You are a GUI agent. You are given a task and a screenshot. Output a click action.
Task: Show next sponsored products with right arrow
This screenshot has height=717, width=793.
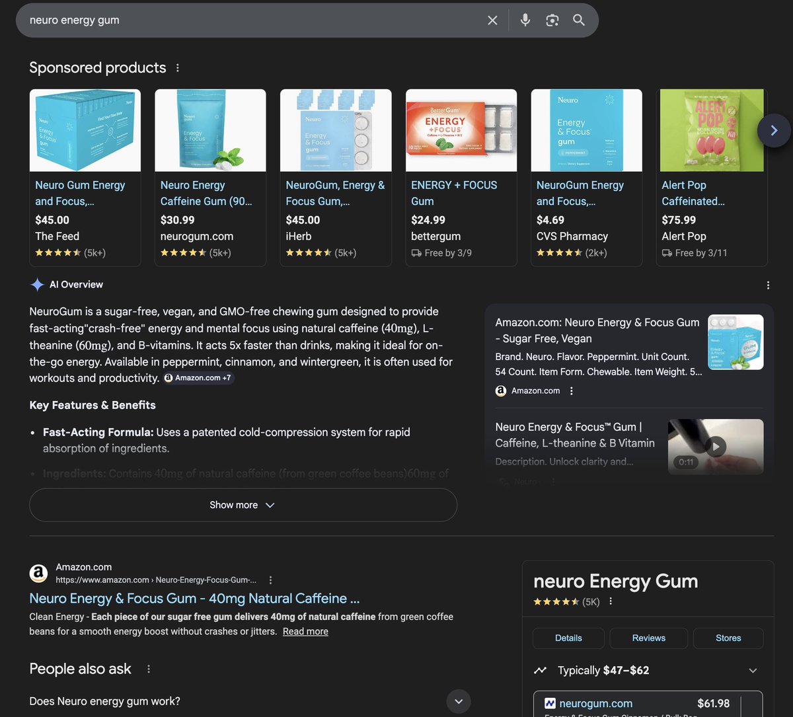tap(774, 130)
